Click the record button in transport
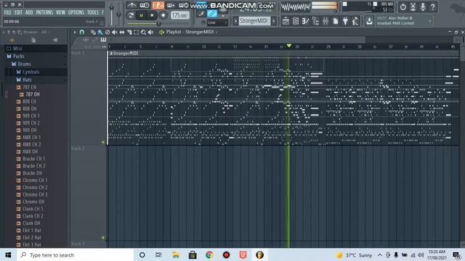This screenshot has height=261, width=465. 163,15
